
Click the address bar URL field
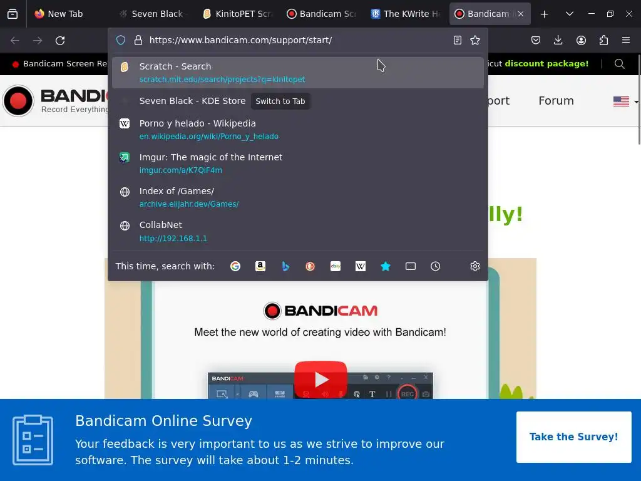pyautogui.click(x=297, y=40)
